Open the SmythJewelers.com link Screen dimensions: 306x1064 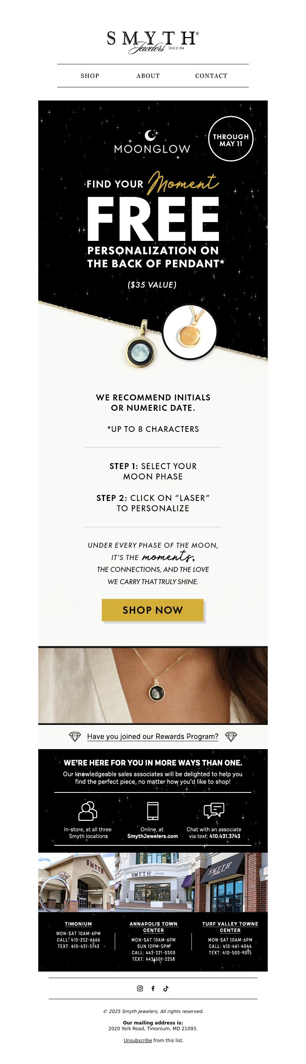pyautogui.click(x=153, y=836)
